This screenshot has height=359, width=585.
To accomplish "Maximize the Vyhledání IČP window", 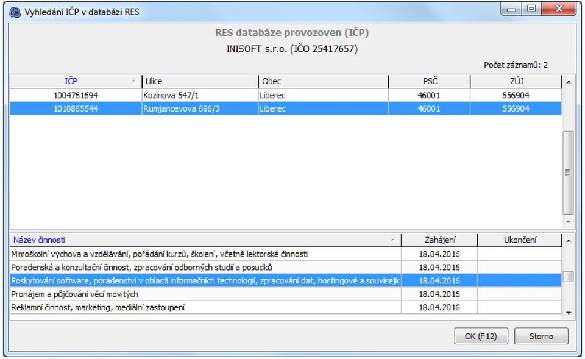I will [531, 9].
